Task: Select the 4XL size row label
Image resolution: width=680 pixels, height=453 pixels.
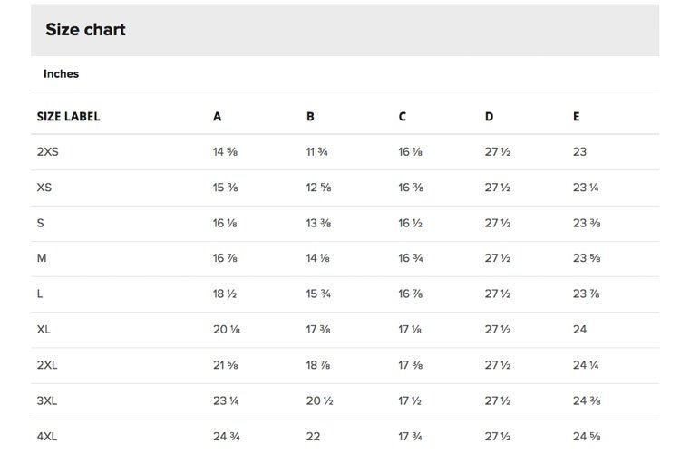Action: coord(47,436)
